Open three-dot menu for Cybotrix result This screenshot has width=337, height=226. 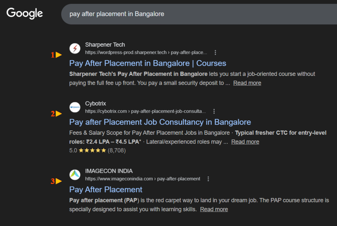point(214,111)
